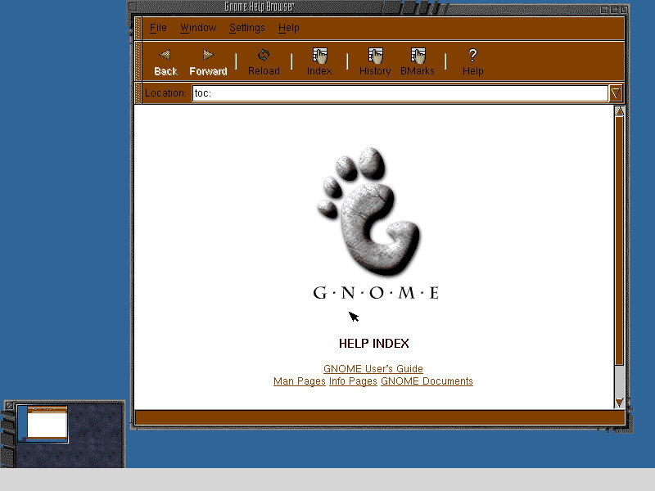Open the Settings menu

pos(247,28)
